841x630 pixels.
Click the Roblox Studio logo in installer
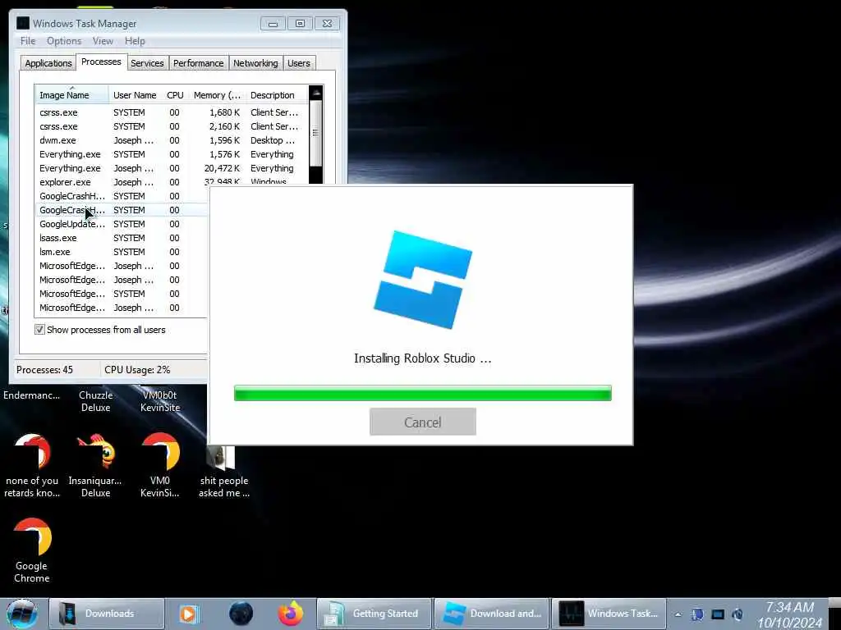click(x=423, y=280)
